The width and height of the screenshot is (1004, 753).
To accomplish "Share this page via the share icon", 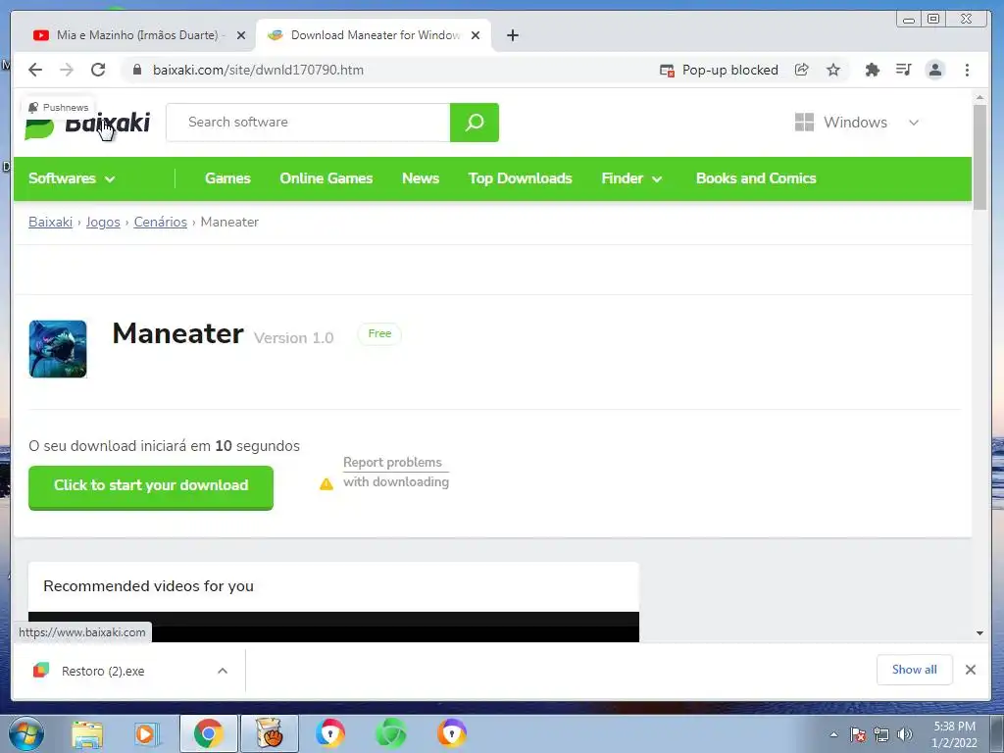I will click(x=802, y=70).
